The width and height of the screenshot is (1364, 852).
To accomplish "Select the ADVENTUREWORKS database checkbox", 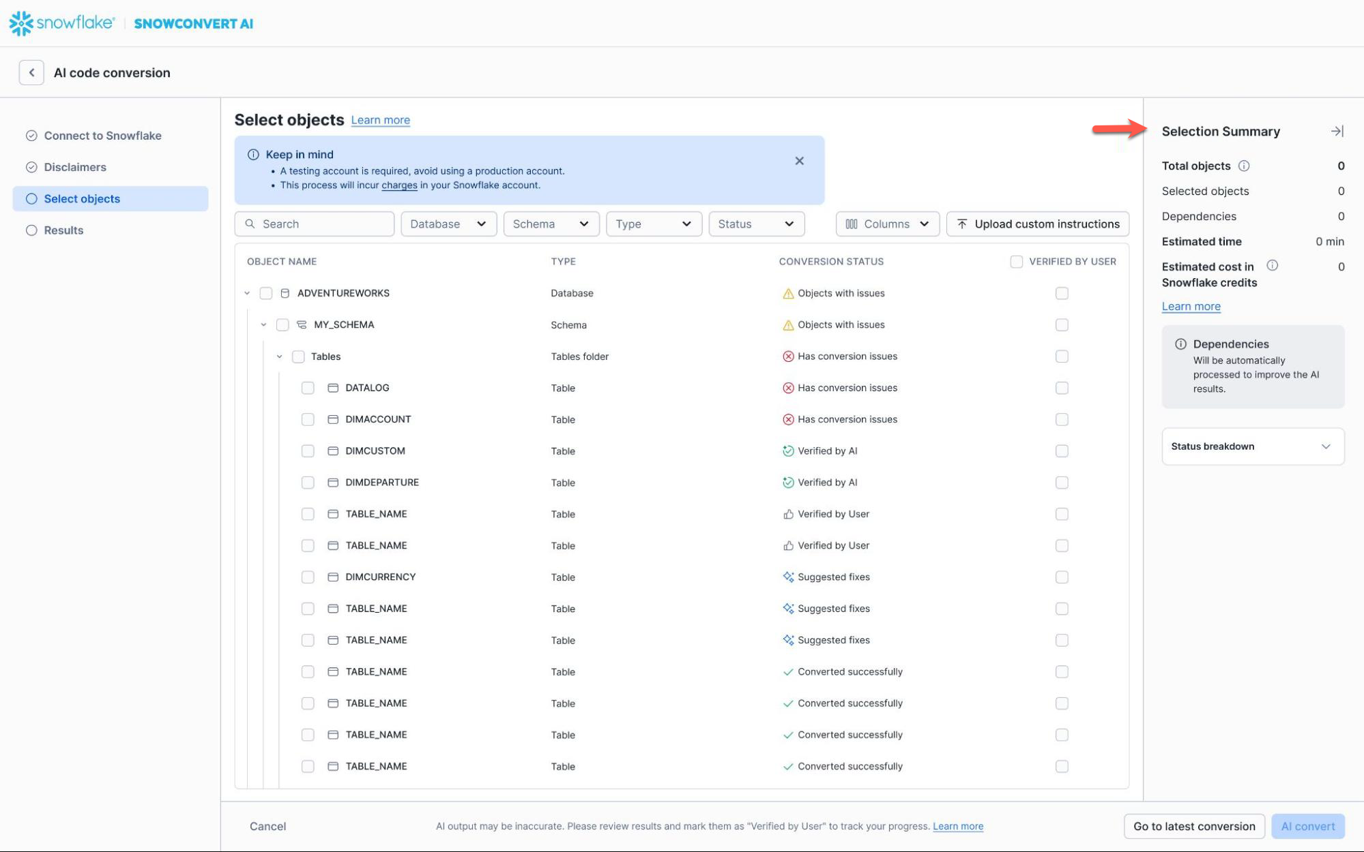I will (266, 293).
